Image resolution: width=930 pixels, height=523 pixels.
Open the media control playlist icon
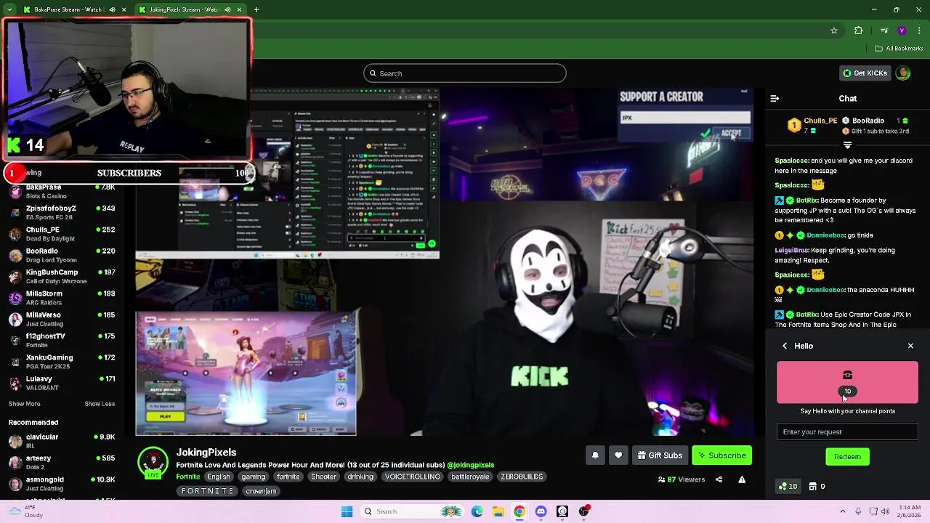[x=883, y=31]
